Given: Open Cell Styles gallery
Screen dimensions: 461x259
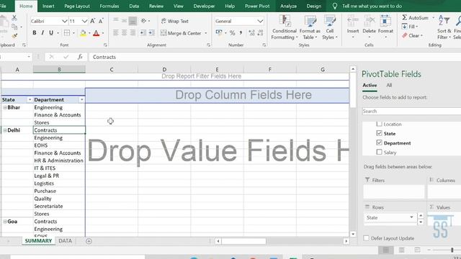Looking at the screenshot, I should tap(330, 27).
